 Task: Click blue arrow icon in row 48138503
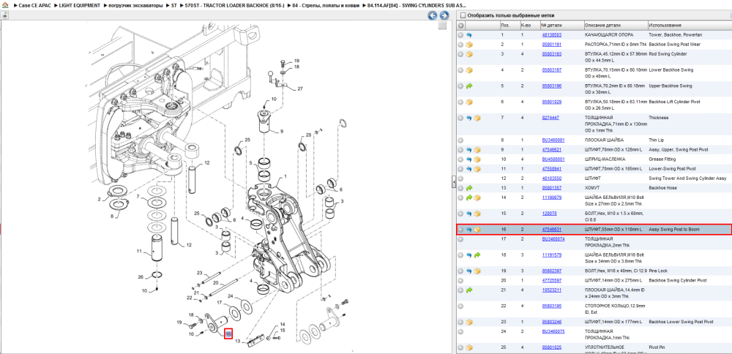tap(469, 35)
